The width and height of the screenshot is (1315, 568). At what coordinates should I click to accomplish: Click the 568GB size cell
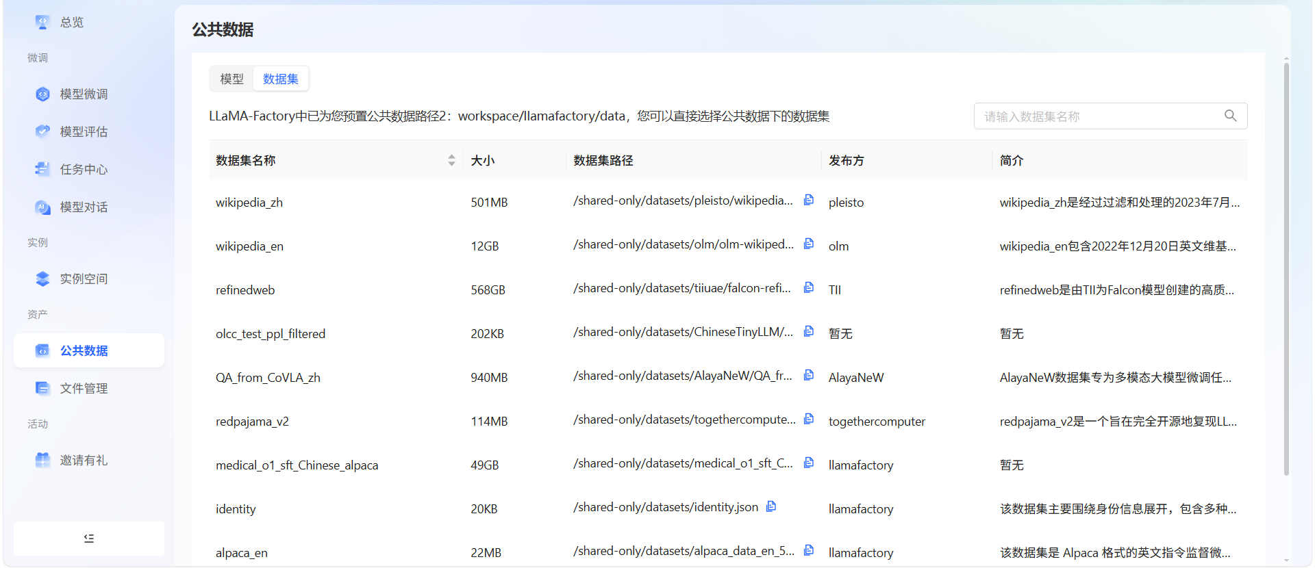point(488,290)
